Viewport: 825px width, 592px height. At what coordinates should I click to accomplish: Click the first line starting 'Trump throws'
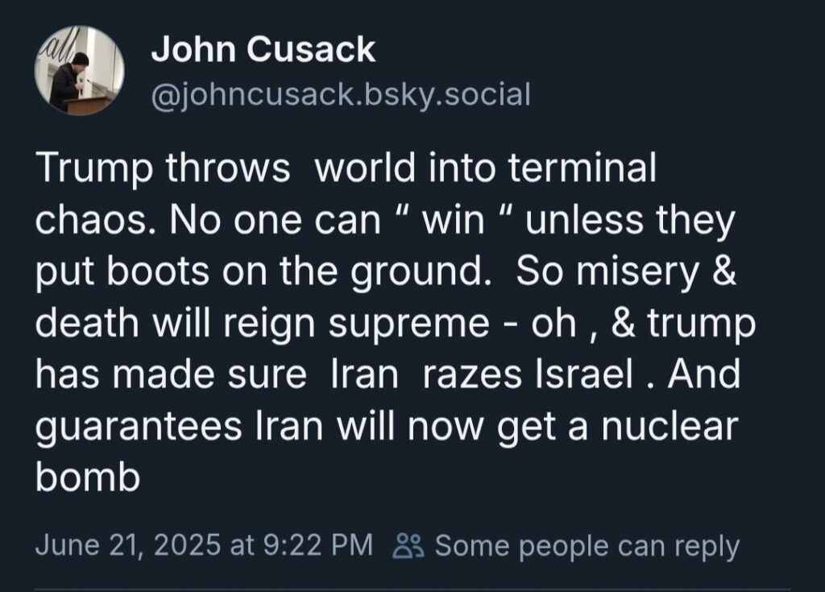[346, 169]
